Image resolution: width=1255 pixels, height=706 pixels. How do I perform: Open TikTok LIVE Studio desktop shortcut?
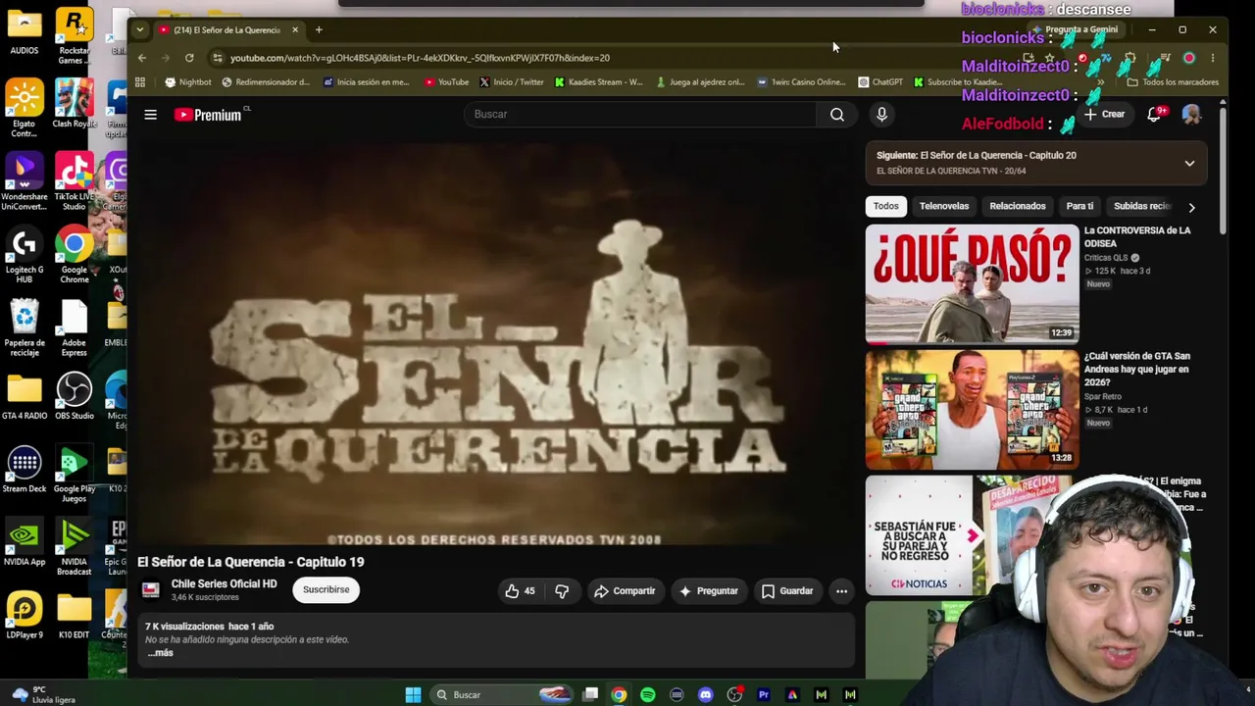pyautogui.click(x=75, y=182)
